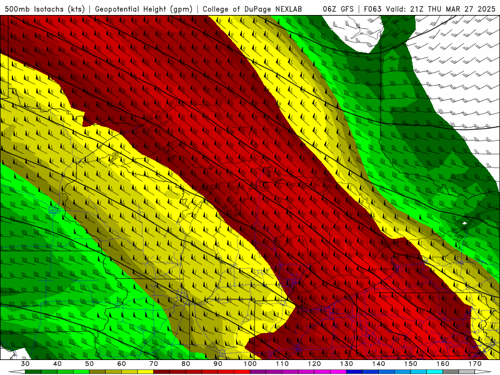The width and height of the screenshot is (500, 375).
Task: Click the '150' label on the color scale
Action: (x=411, y=364)
